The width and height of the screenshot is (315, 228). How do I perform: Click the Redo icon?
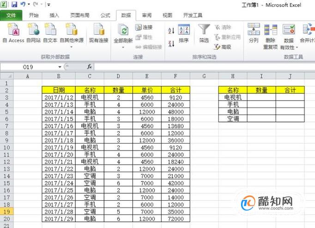click(36, 4)
